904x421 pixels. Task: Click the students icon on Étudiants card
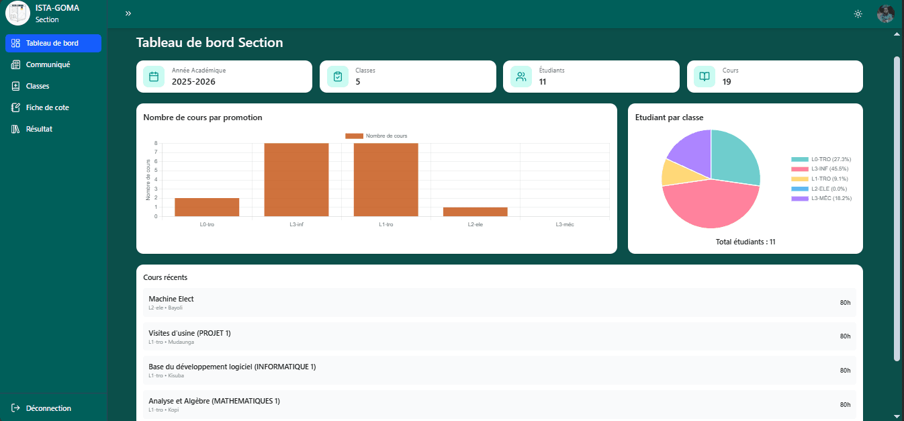point(521,76)
